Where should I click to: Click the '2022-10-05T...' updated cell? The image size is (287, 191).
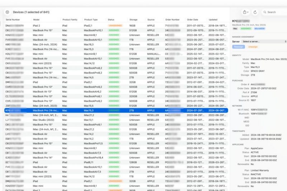pyautogui.click(x=217, y=134)
